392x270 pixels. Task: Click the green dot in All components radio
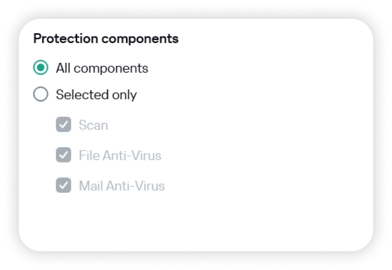(x=41, y=68)
